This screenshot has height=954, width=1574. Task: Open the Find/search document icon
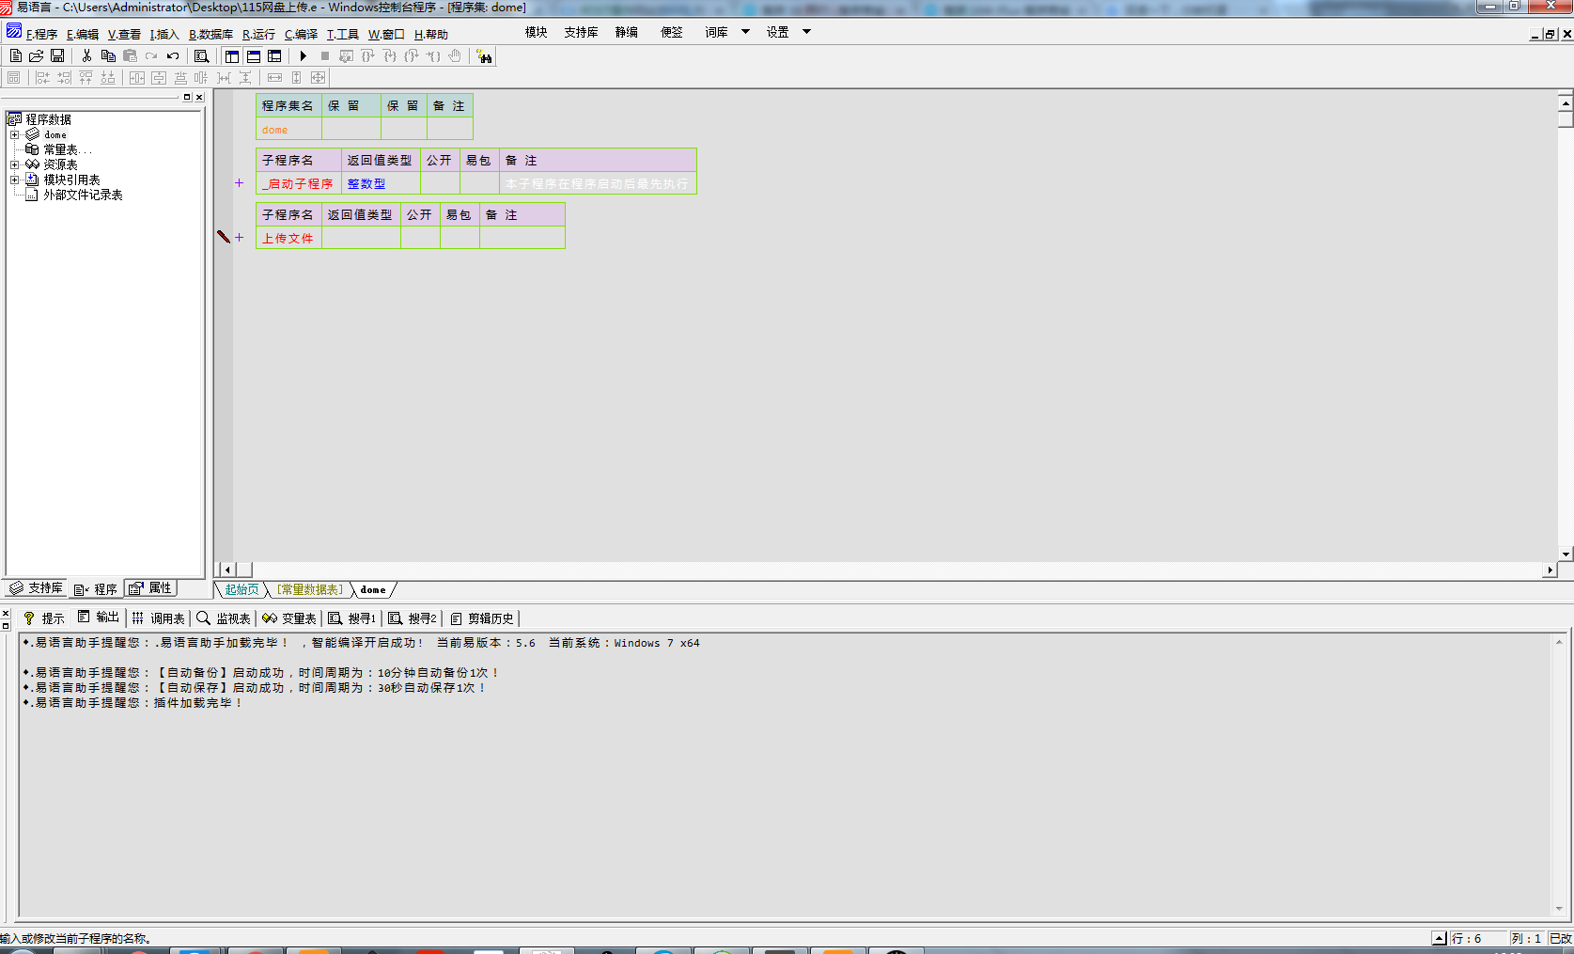(201, 56)
